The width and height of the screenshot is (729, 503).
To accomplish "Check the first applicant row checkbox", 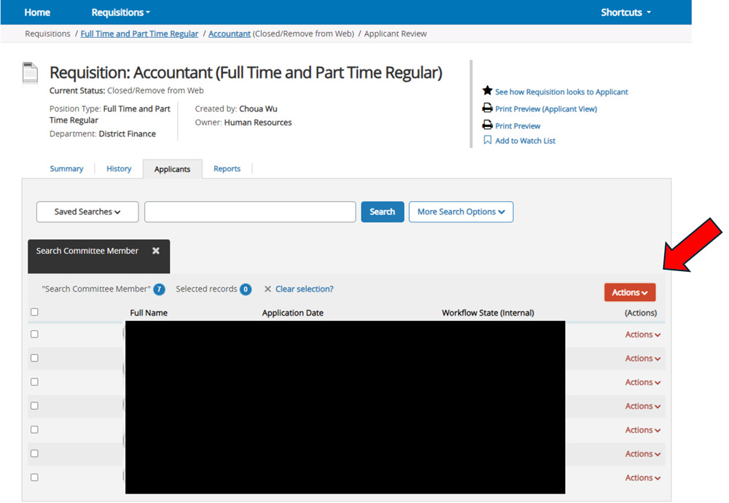I will pos(34,335).
